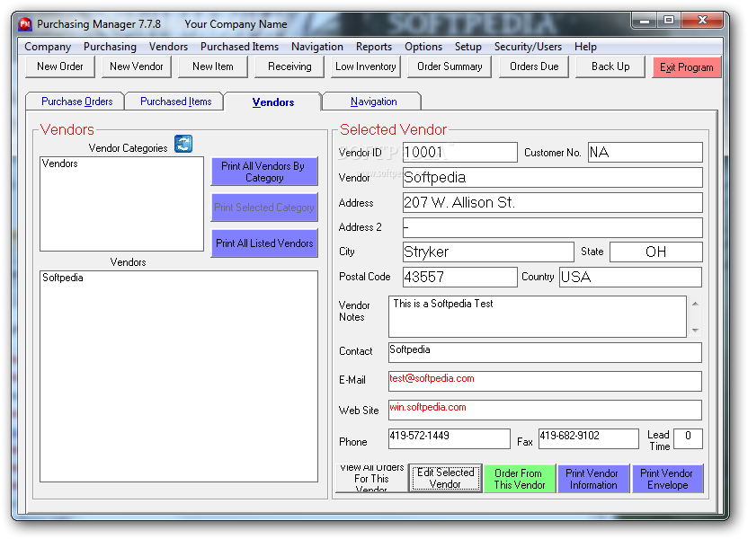Click the New Item toolbar button
This screenshot has width=748, height=539.
click(x=213, y=66)
